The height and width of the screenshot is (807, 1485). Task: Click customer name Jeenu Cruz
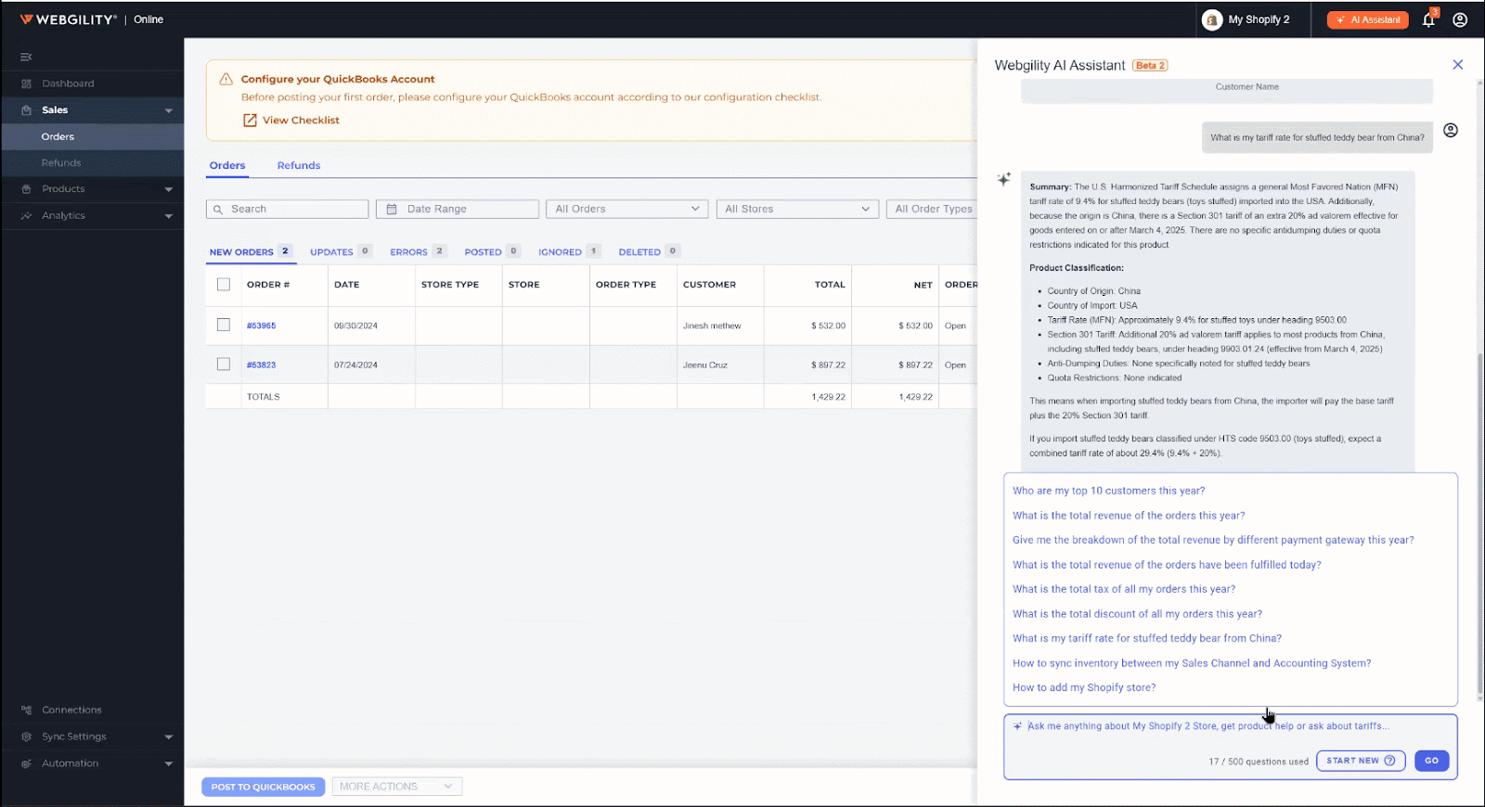coord(705,365)
